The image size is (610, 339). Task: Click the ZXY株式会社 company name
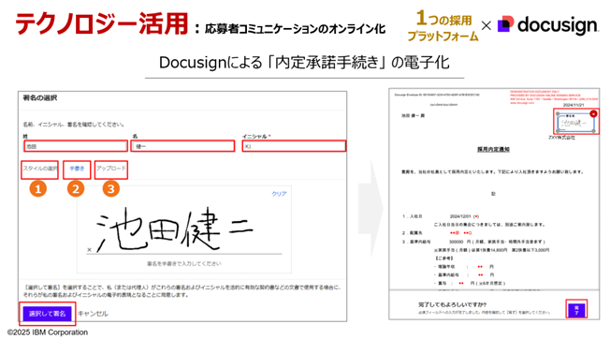[x=561, y=138]
